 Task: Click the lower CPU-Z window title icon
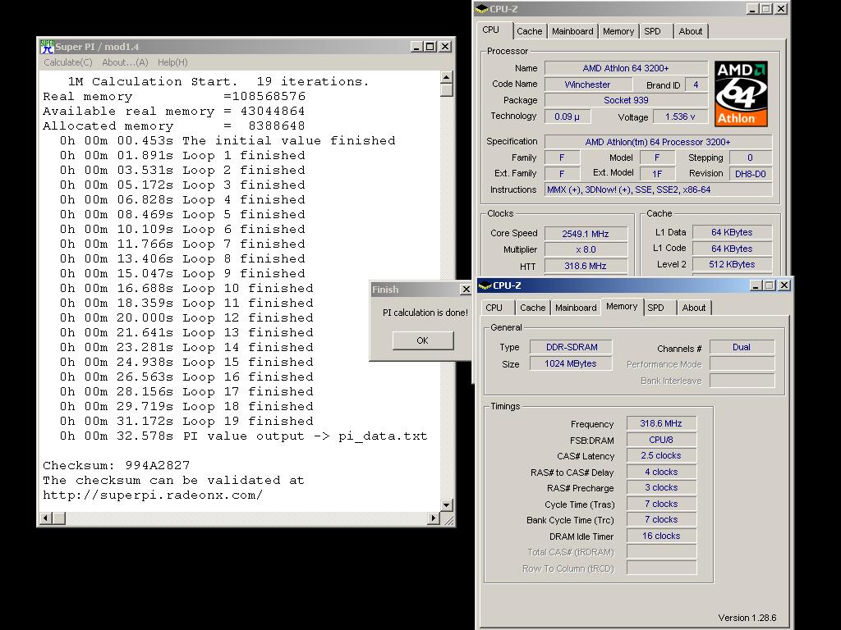485,285
